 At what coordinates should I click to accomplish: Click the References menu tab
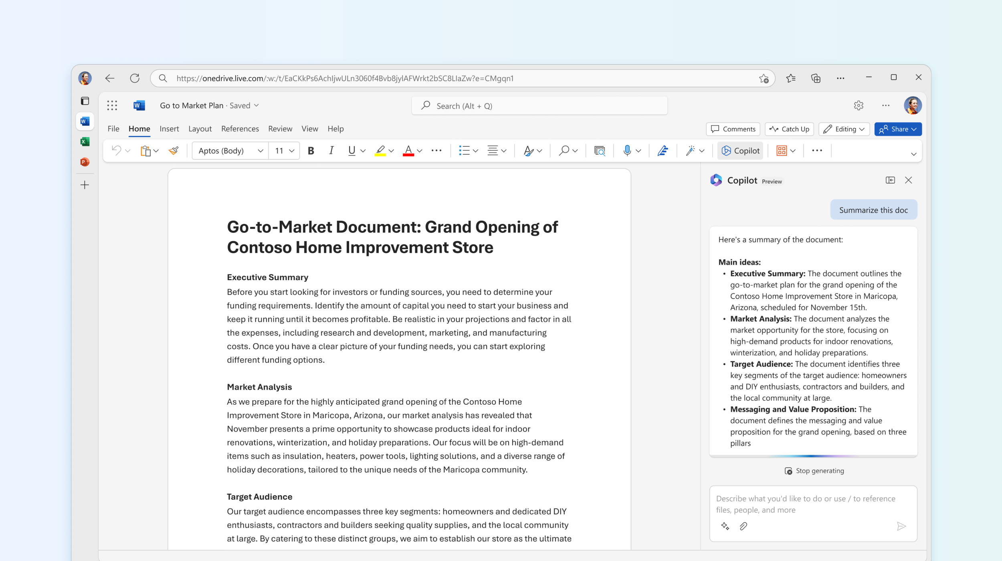[x=240, y=129]
